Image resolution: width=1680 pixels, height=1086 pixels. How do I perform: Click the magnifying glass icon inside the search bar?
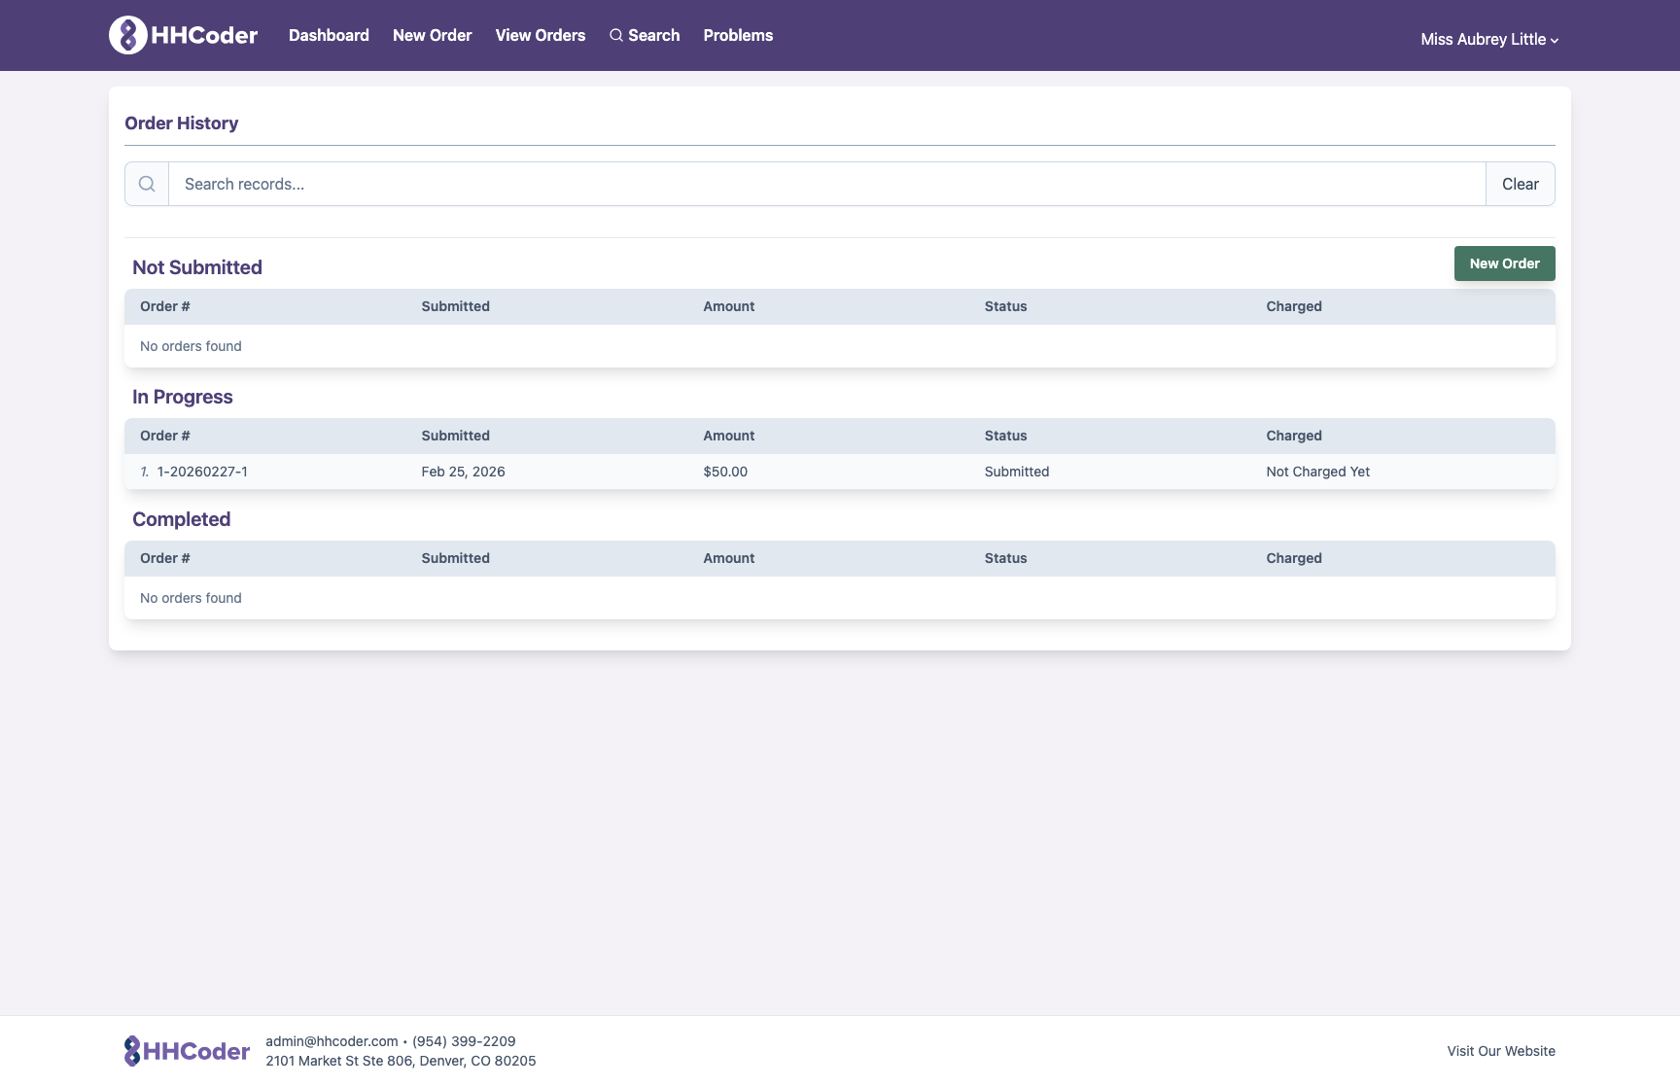point(147,183)
